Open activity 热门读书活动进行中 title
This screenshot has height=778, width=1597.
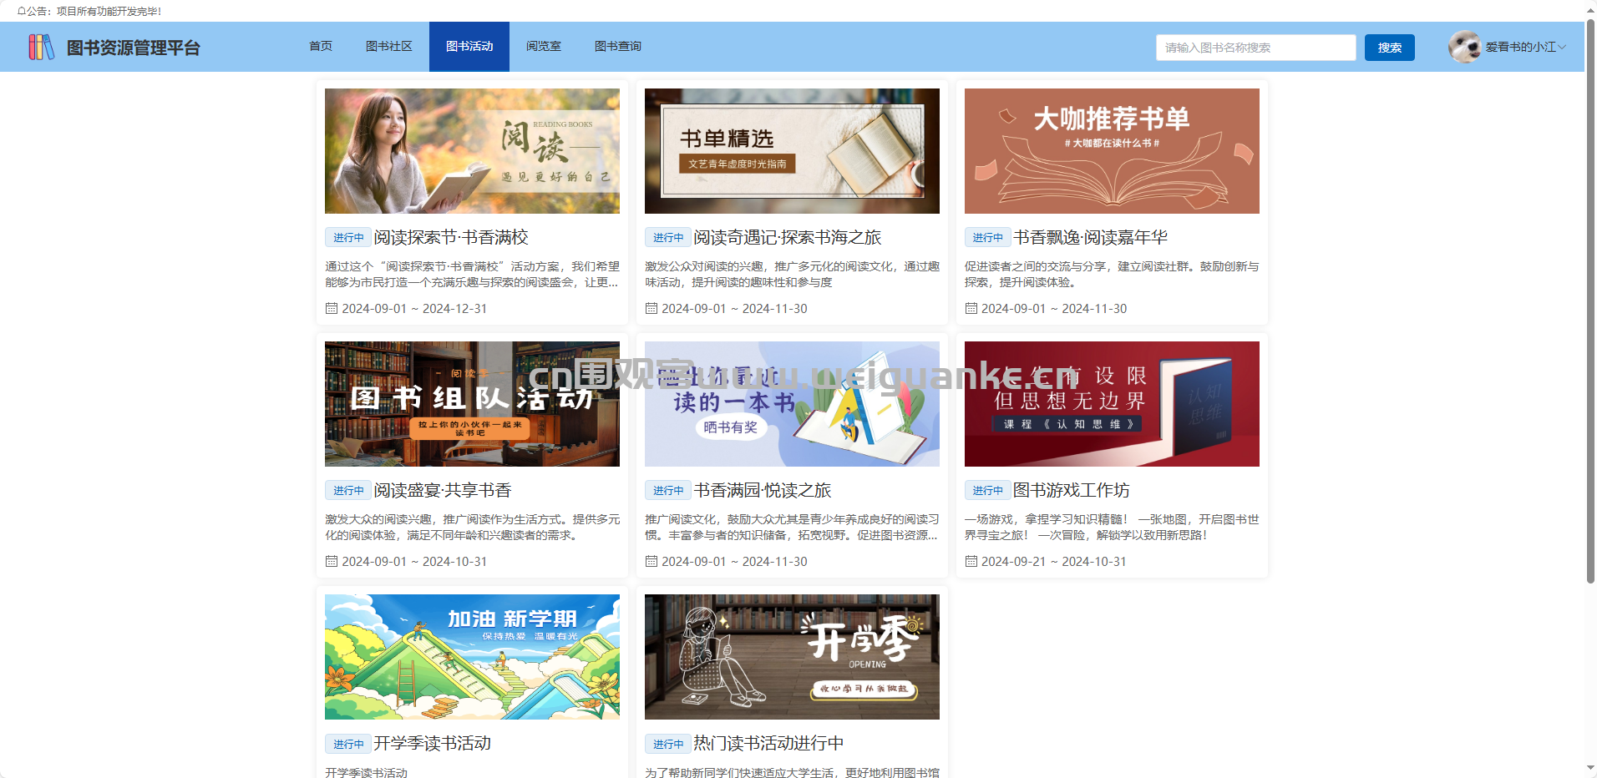click(768, 743)
